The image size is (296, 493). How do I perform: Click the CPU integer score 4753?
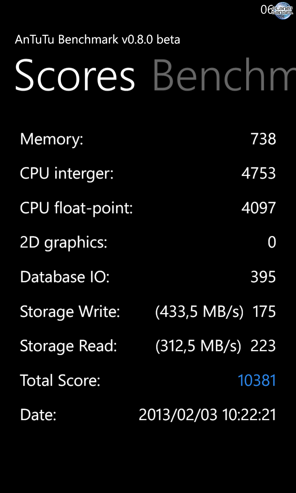point(259,174)
